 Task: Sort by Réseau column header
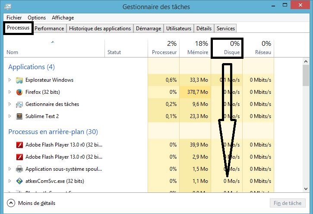point(258,48)
